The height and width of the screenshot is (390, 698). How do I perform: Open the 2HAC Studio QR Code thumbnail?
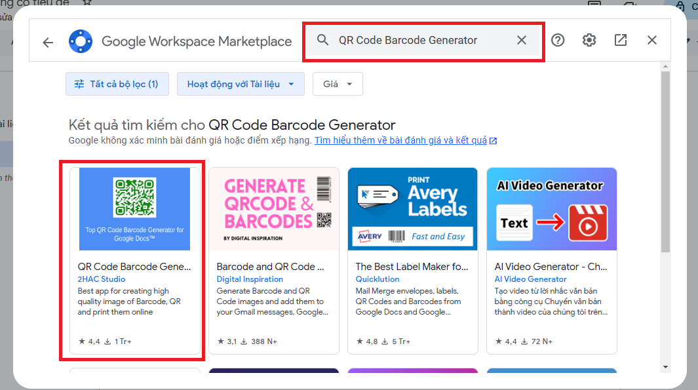(134, 208)
